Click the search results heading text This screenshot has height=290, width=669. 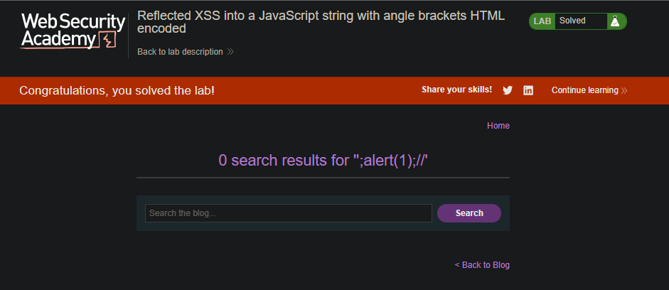[x=323, y=161]
